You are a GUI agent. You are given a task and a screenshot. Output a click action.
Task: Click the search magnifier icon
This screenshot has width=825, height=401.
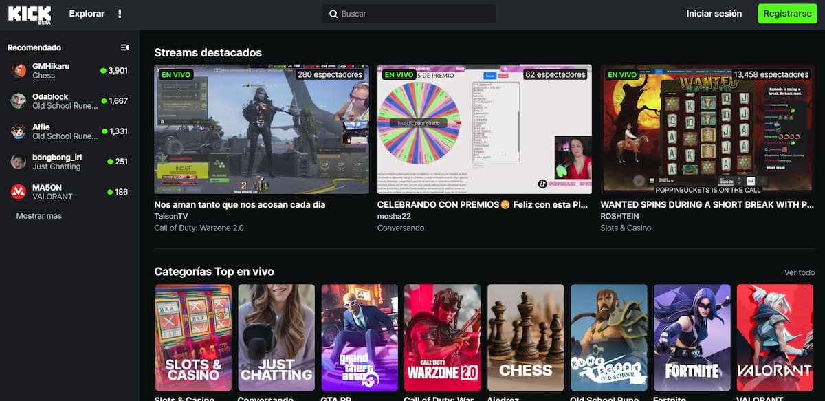pyautogui.click(x=333, y=14)
